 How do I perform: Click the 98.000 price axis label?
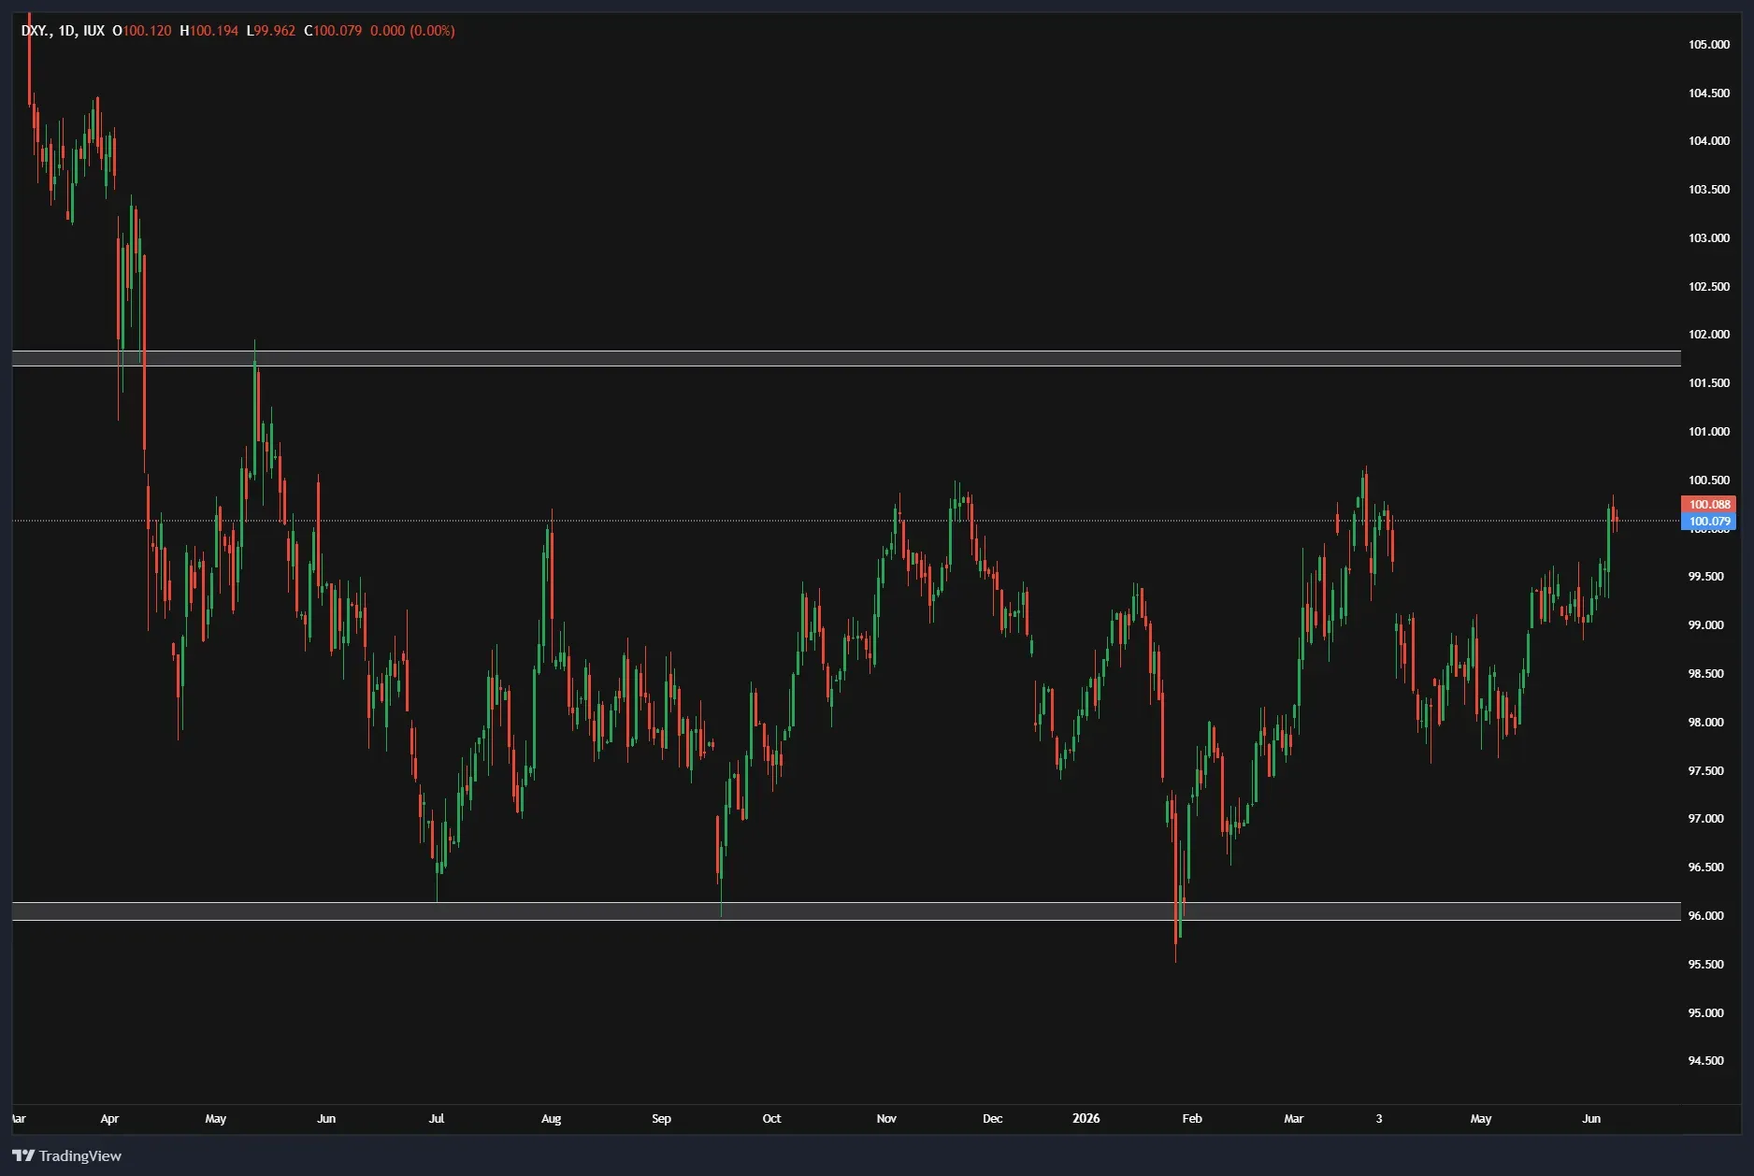(1706, 723)
